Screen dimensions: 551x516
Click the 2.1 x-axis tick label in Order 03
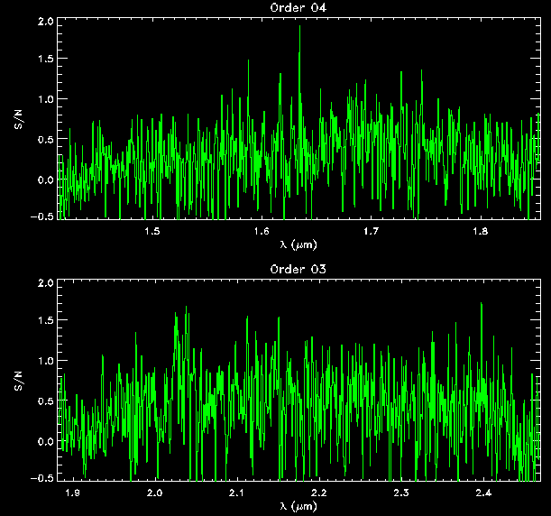click(x=237, y=493)
